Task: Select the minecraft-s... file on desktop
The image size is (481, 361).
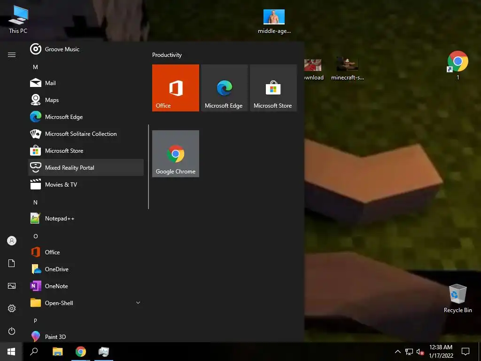Action: coord(347,69)
